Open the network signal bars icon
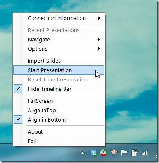The width and height of the screenshot is (159, 163). (x=145, y=153)
